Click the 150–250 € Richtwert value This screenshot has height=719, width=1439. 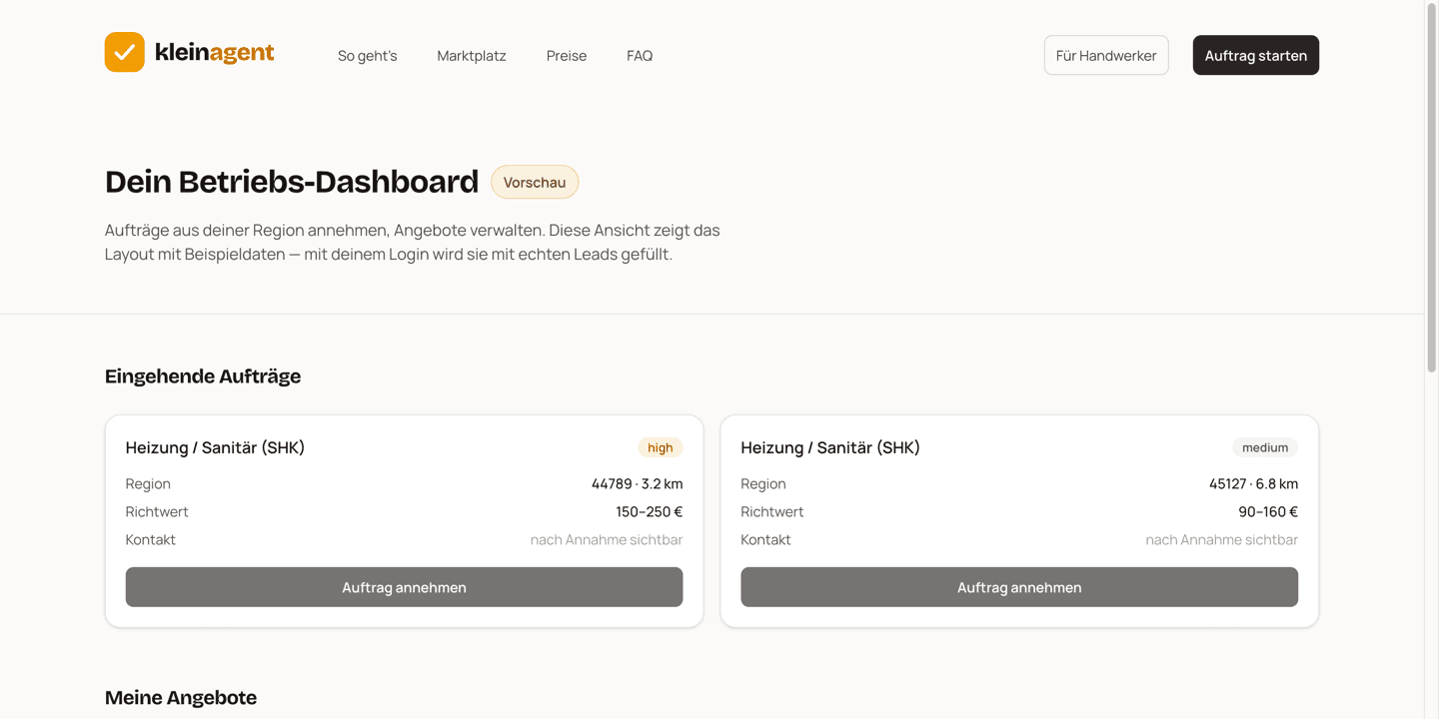tap(650, 511)
